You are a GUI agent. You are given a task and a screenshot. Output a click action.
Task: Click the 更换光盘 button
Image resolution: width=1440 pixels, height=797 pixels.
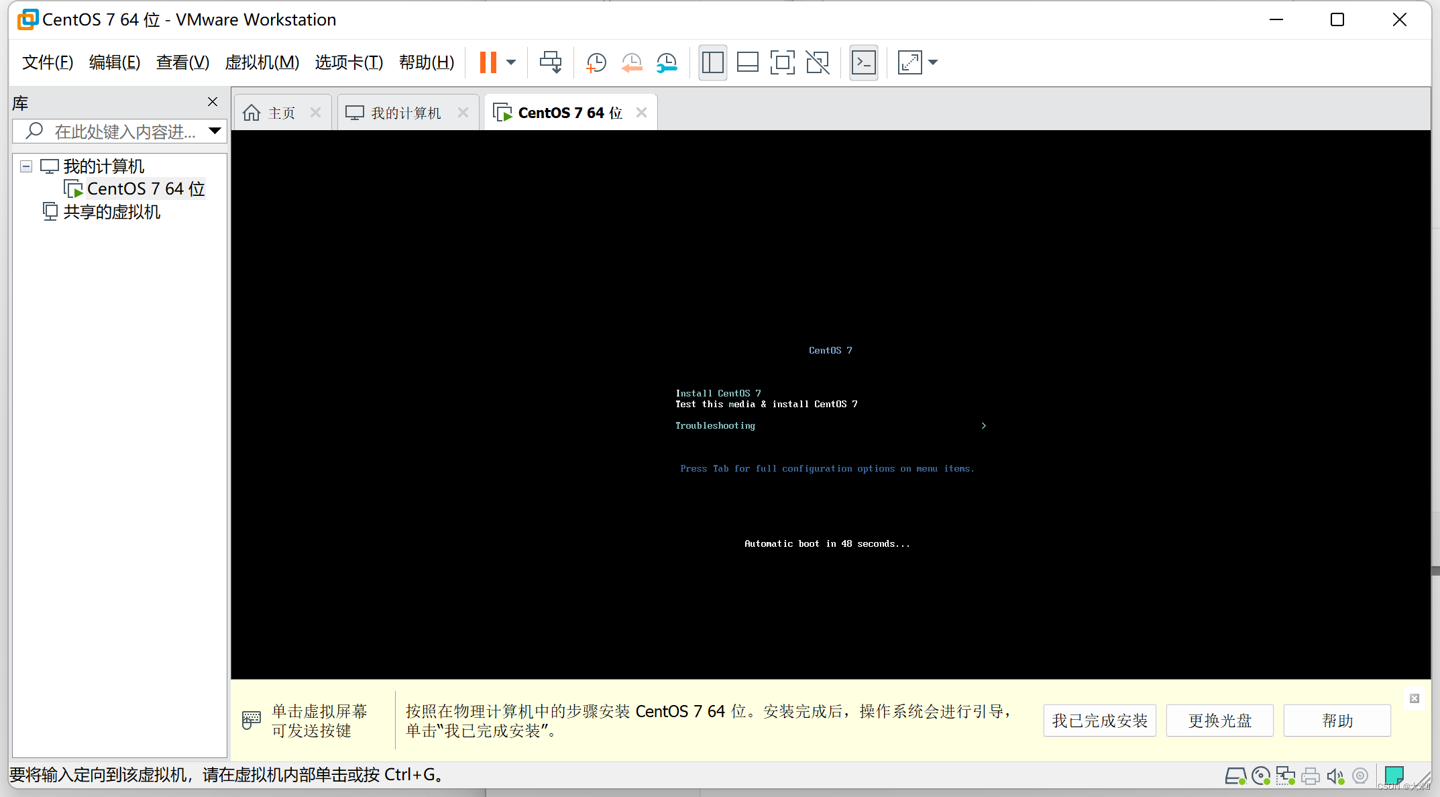coord(1219,721)
